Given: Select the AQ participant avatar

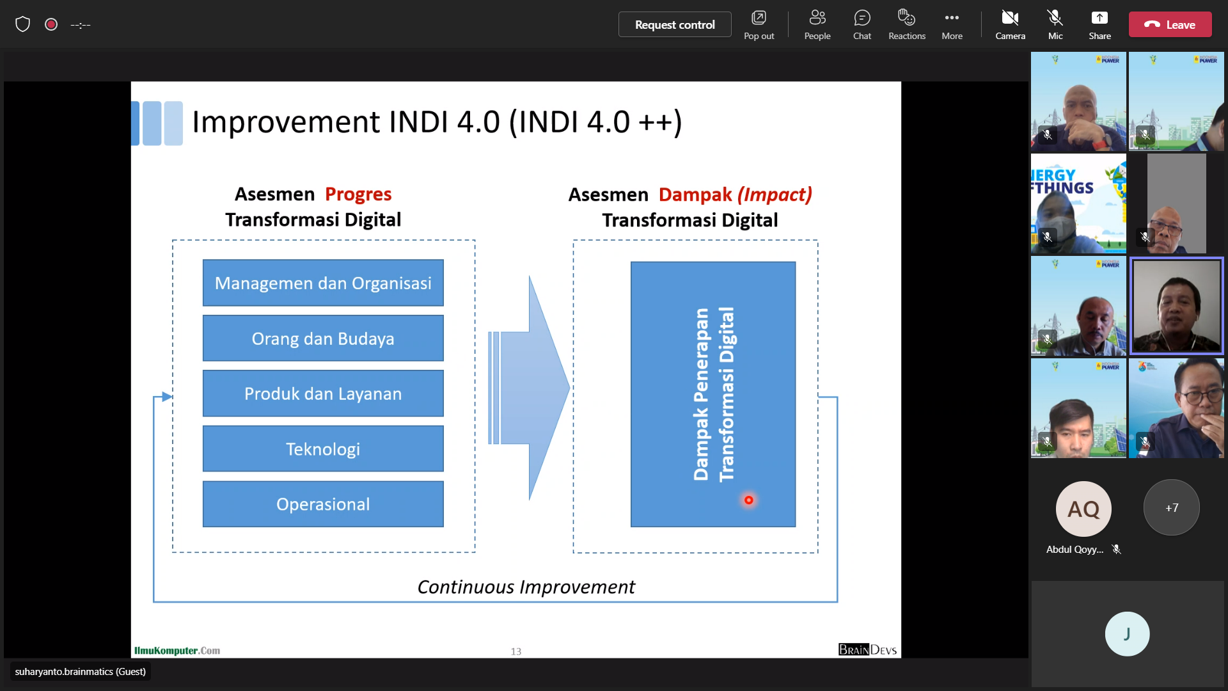Looking at the screenshot, I should coord(1083,509).
